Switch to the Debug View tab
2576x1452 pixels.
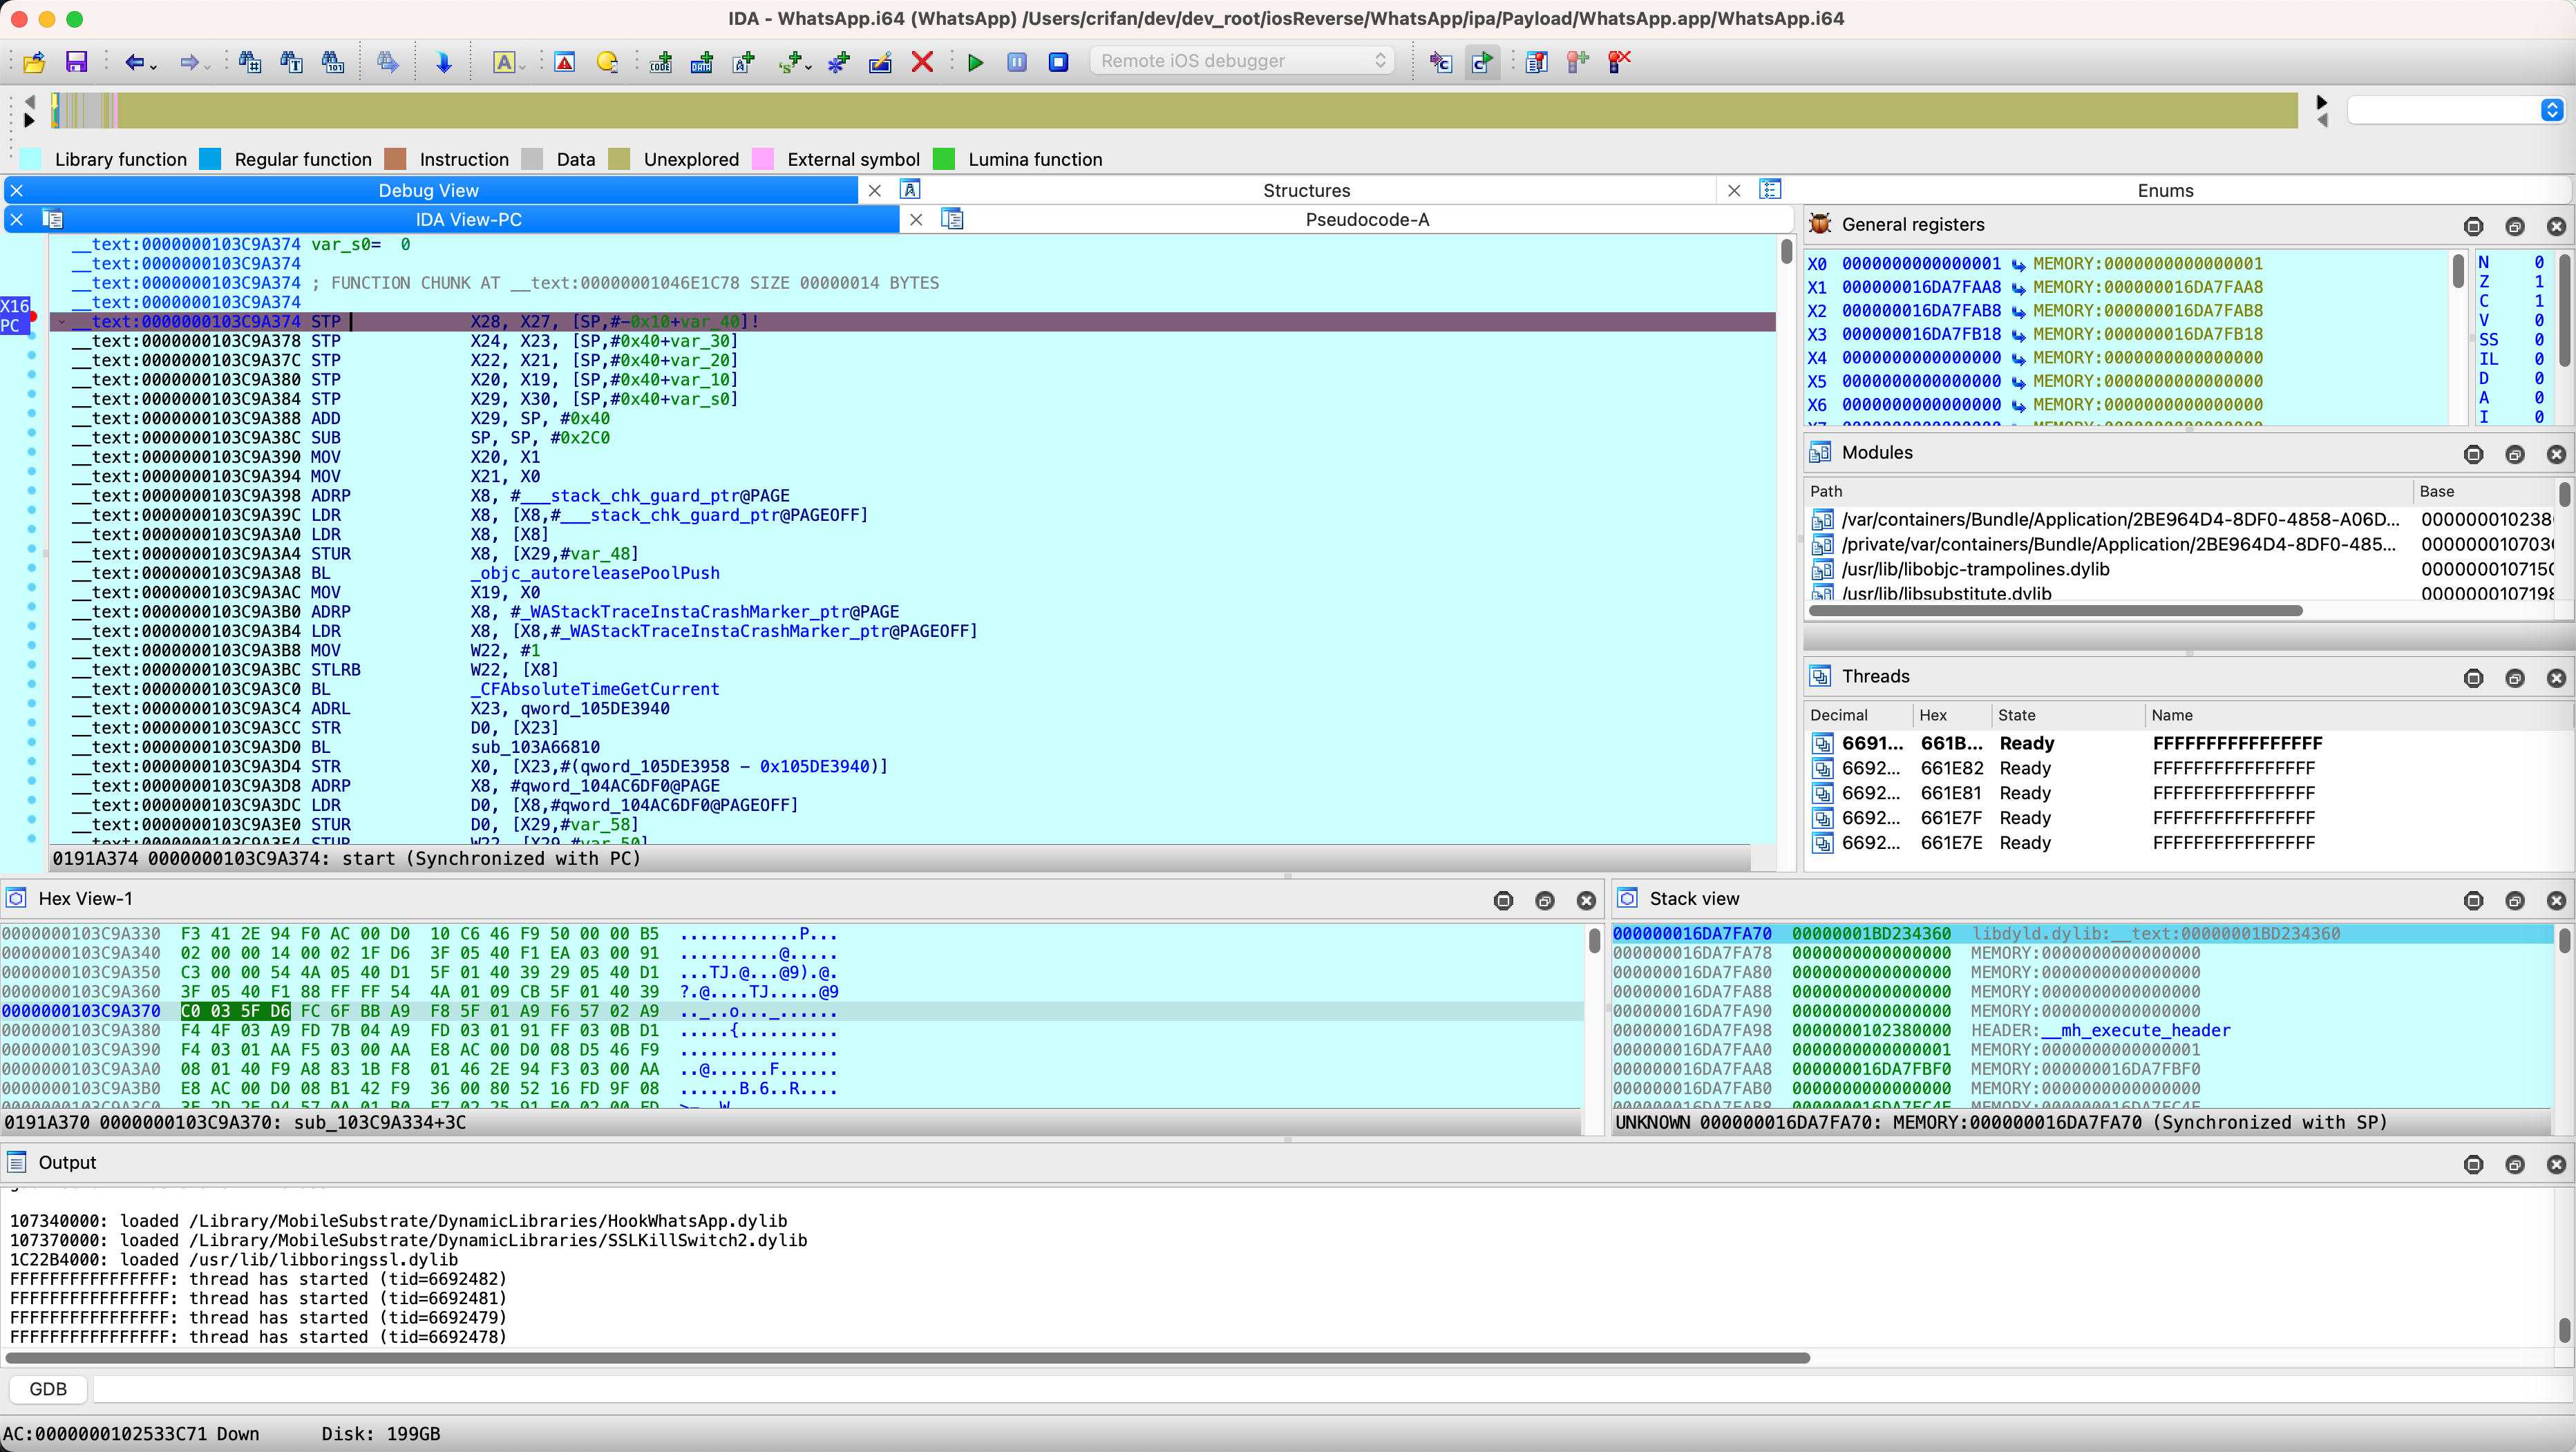429,190
